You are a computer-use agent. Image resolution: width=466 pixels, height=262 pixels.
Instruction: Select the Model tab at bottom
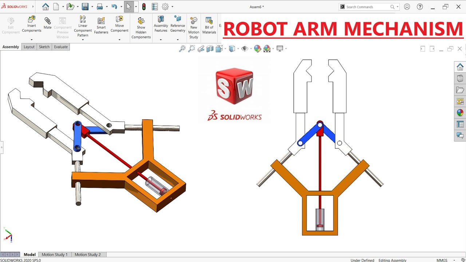(29, 255)
